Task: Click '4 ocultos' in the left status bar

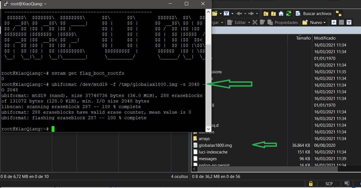Action: pos(180,176)
